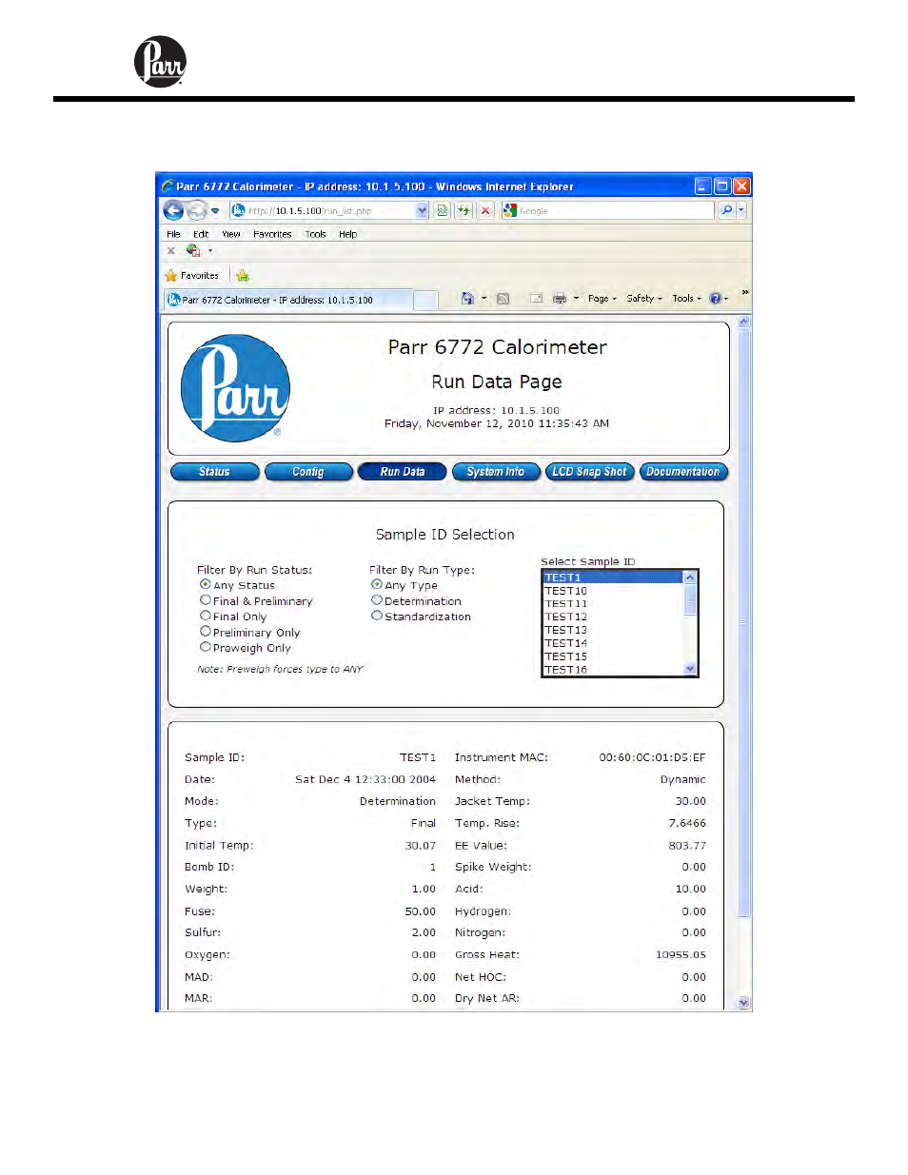
Task: Open the Tools dropdown in the command bar
Action: (687, 299)
